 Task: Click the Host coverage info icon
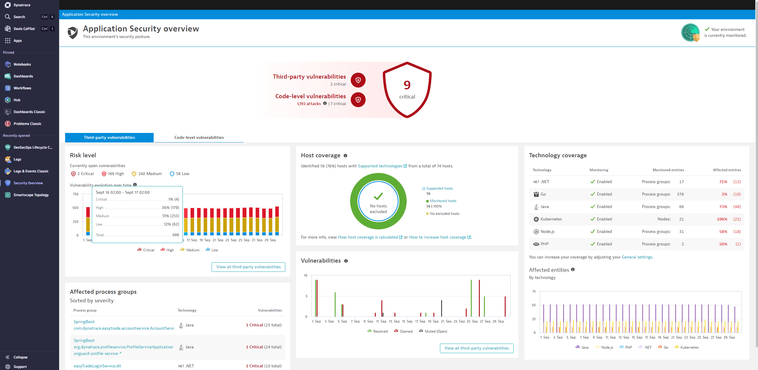click(x=345, y=155)
